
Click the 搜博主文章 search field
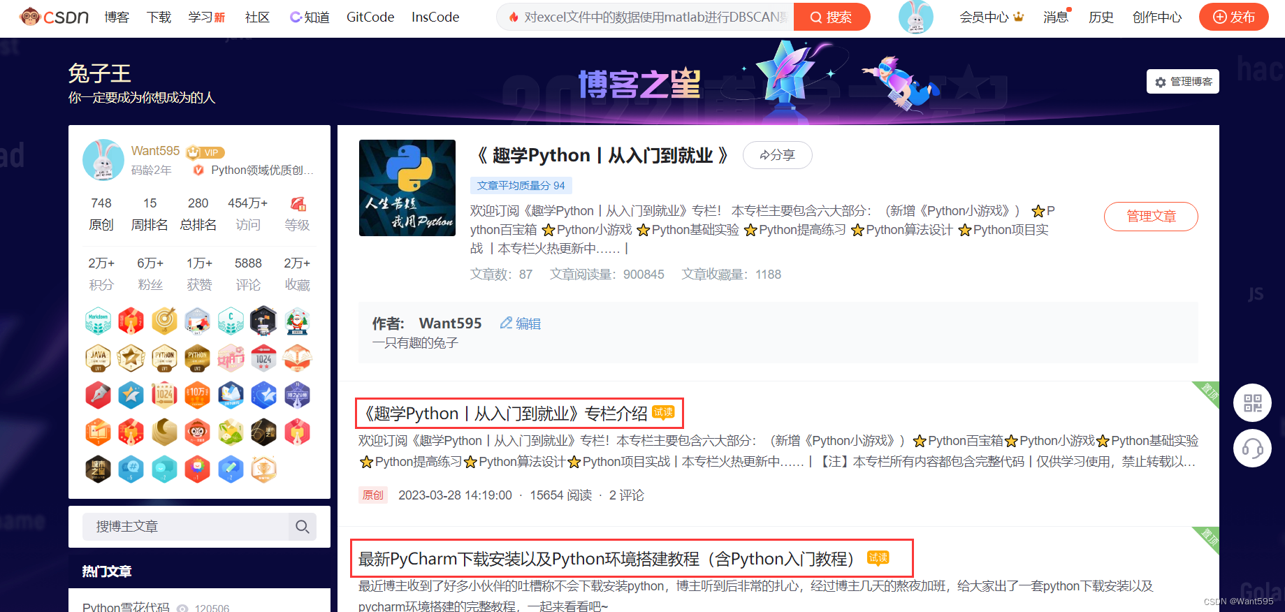(x=185, y=527)
